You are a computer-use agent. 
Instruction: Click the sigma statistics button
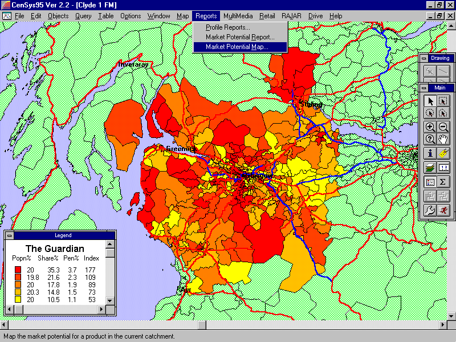point(443,182)
